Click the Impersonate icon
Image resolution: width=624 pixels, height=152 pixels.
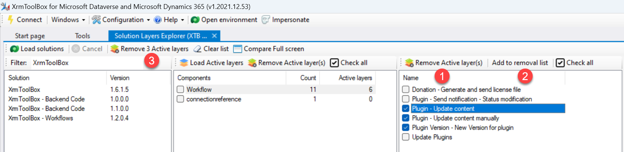click(x=266, y=20)
